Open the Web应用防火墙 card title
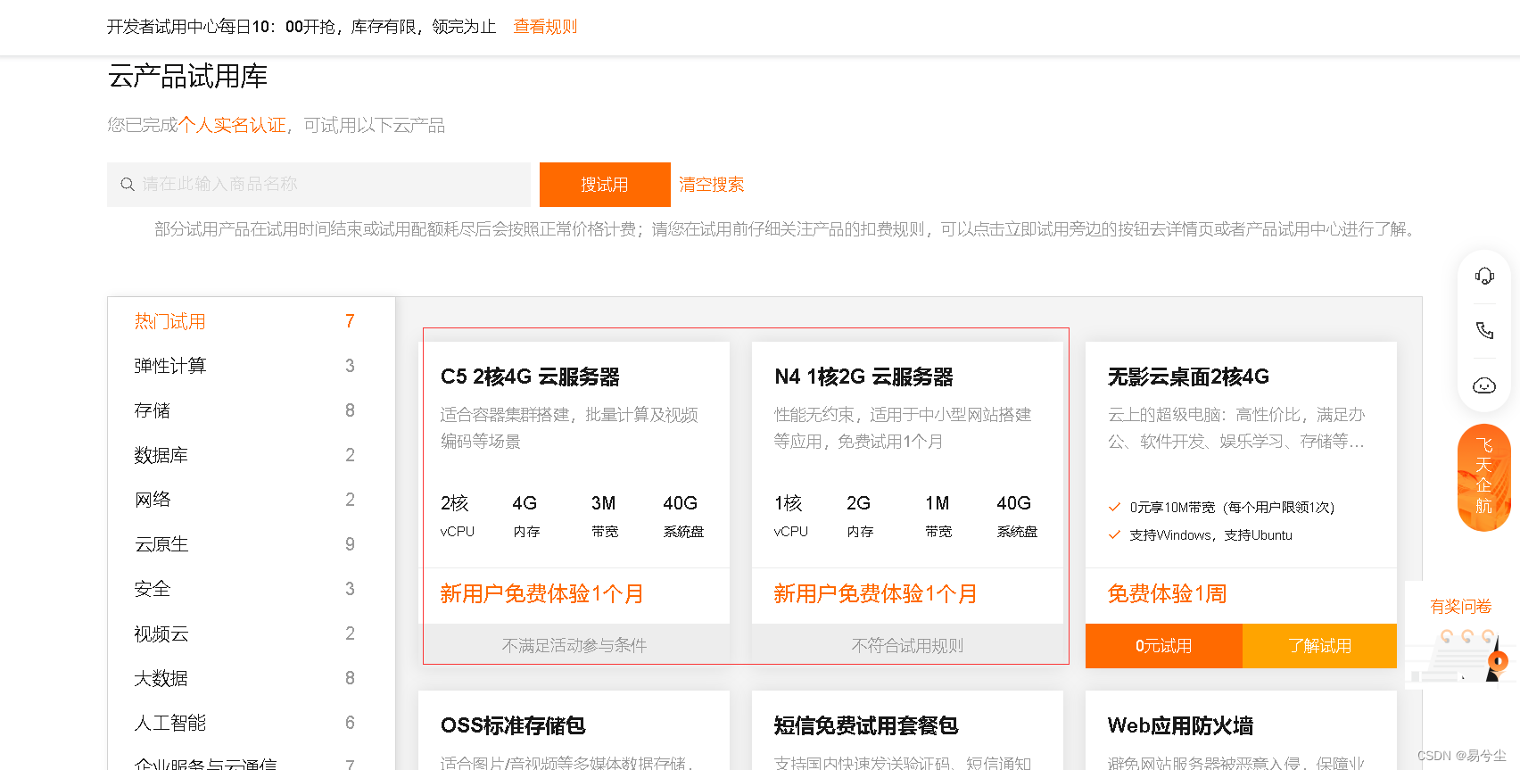Viewport: 1520px width, 770px height. (x=1180, y=726)
